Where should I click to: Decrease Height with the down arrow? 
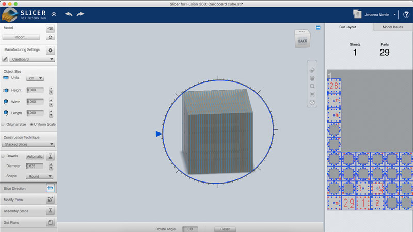point(51,93)
